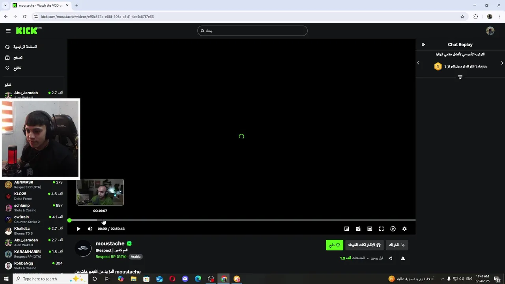Click the KICK logo
Viewport: 505px width, 284px height.
click(x=29, y=31)
